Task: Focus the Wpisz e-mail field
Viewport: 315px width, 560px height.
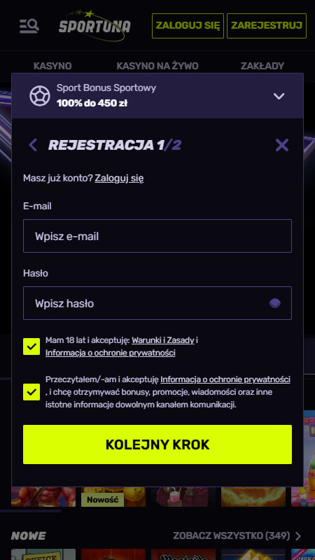Action: pos(157,236)
